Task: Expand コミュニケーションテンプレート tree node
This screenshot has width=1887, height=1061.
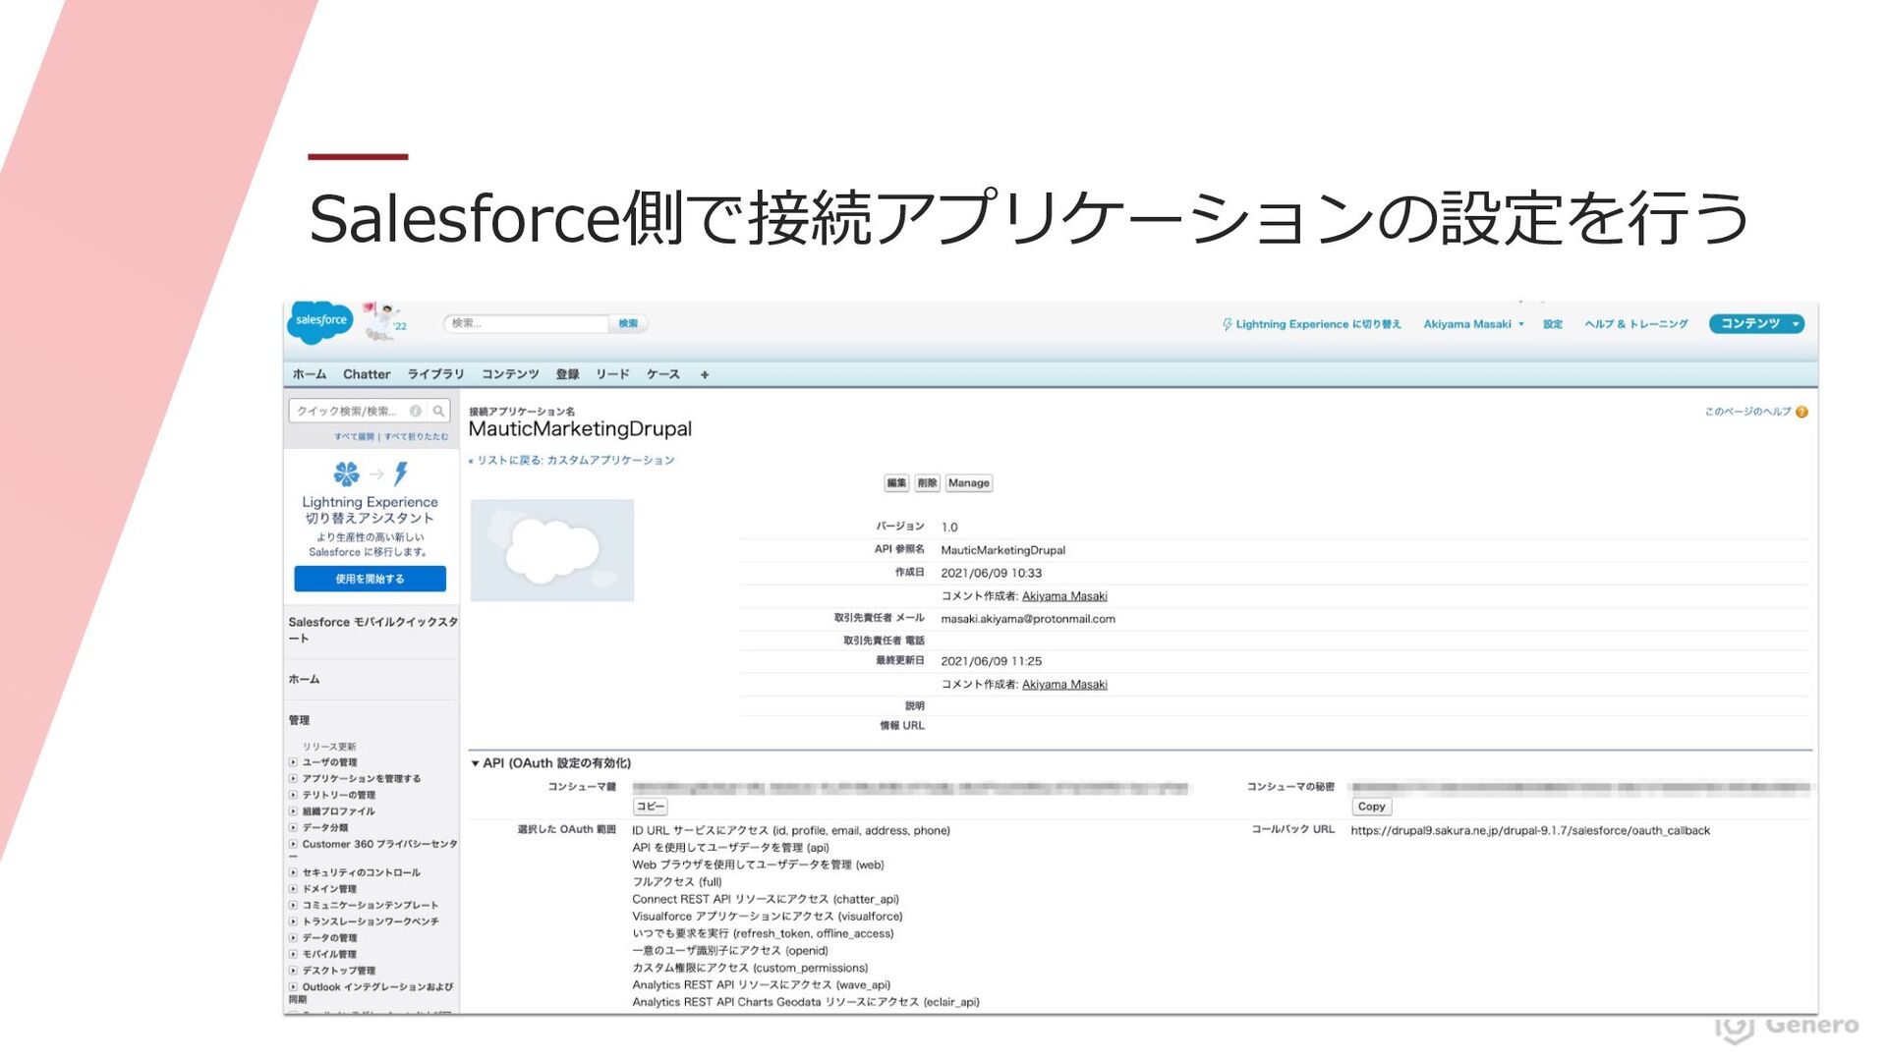Action: pos(293,905)
